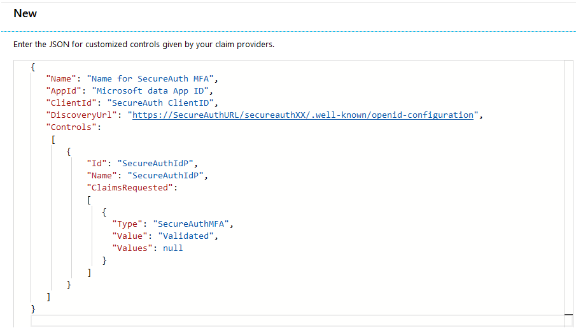Click the "Controls" key line

(73, 127)
